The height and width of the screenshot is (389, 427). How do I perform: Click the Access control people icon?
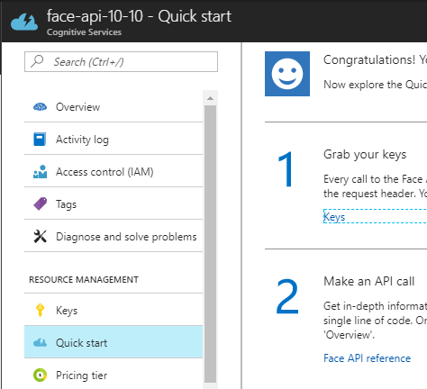(40, 171)
